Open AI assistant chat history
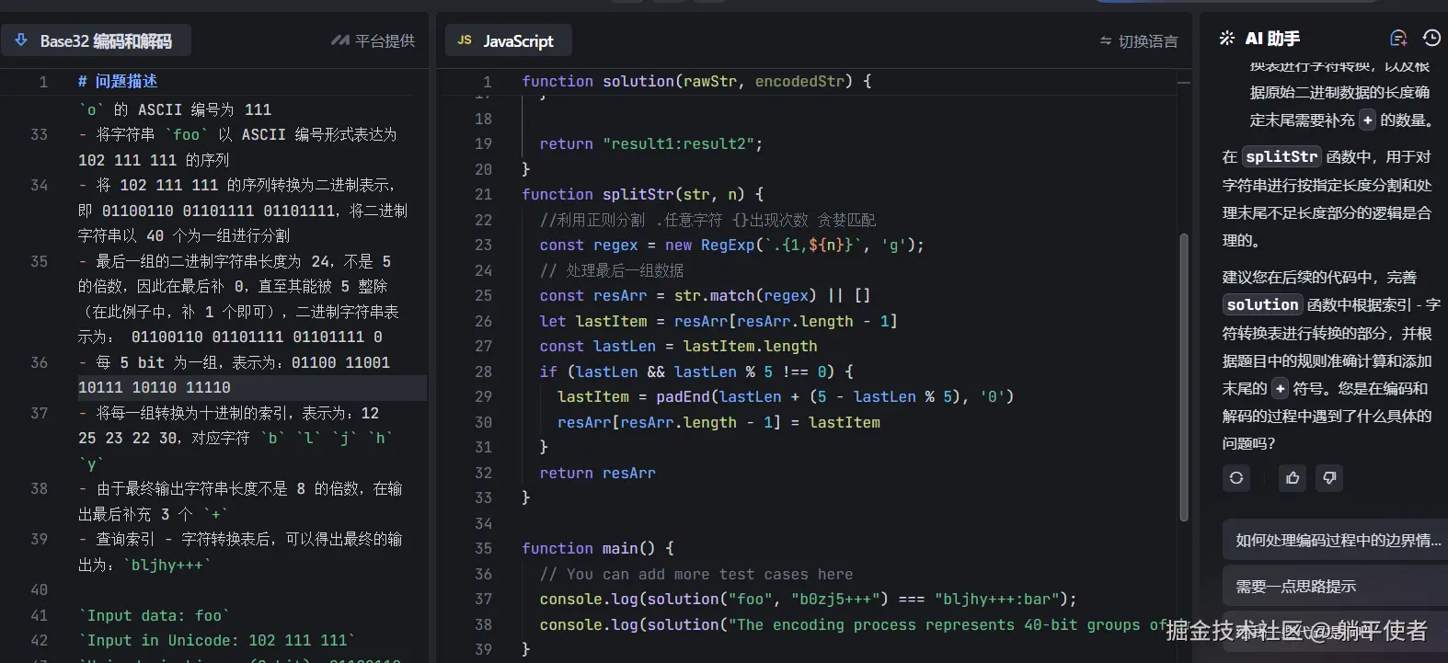 1431,39
